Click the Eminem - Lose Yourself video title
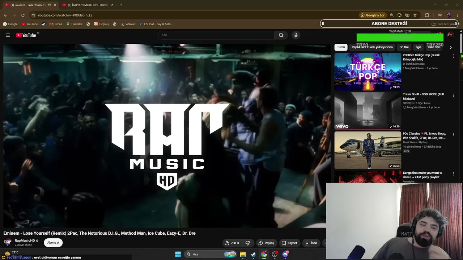 pos(99,233)
